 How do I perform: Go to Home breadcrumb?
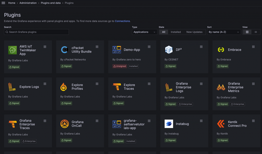pos(12,3)
